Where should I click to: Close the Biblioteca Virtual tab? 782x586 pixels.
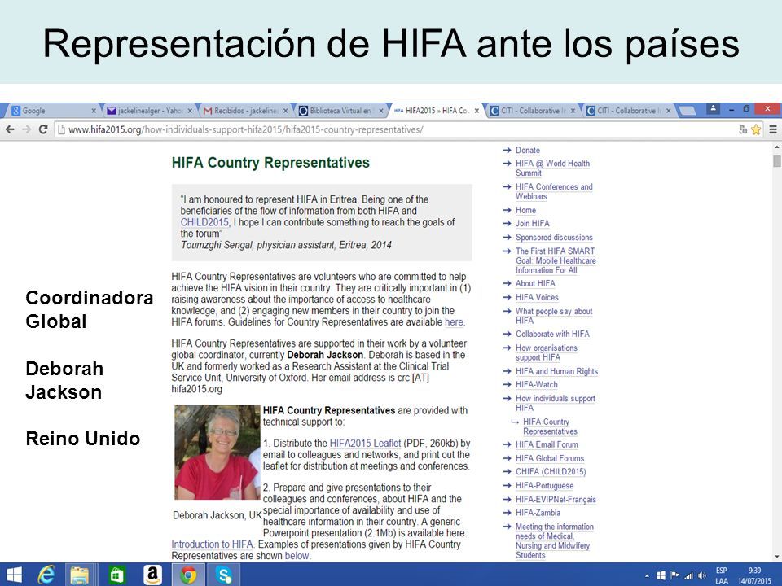coord(381,111)
